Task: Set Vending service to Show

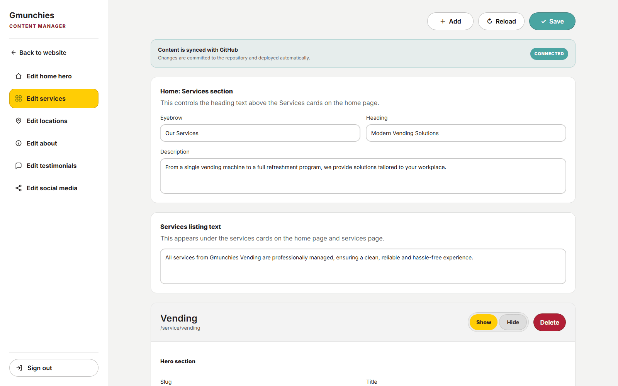Action: pyautogui.click(x=484, y=322)
